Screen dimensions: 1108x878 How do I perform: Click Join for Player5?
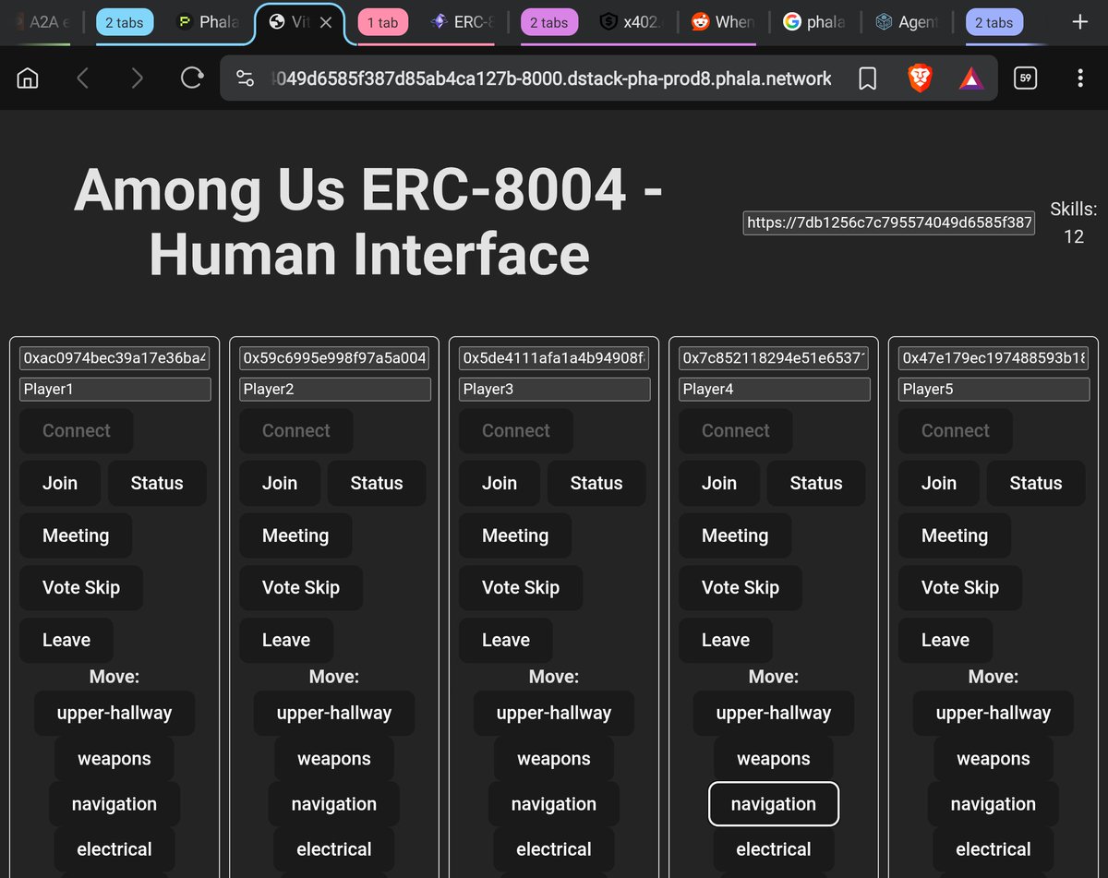coord(939,483)
